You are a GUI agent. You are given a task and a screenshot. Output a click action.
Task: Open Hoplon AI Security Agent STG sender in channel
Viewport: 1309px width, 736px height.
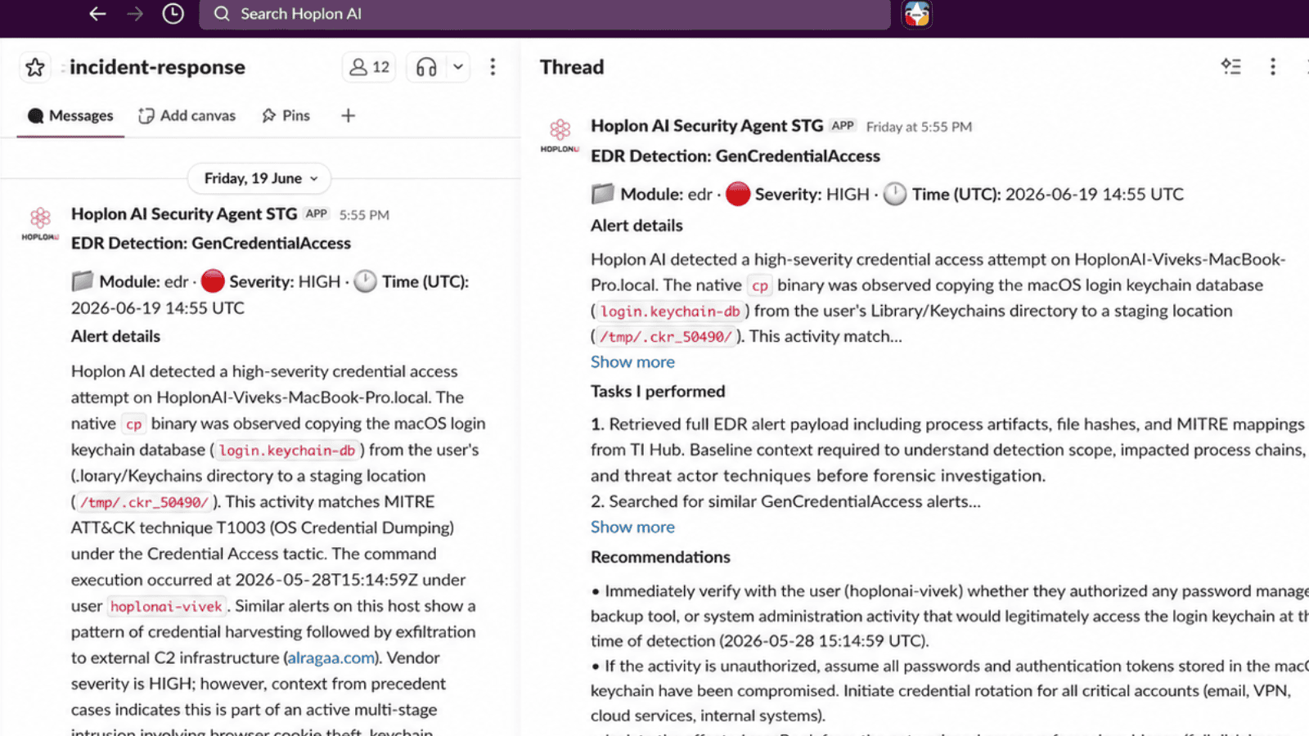coord(184,214)
